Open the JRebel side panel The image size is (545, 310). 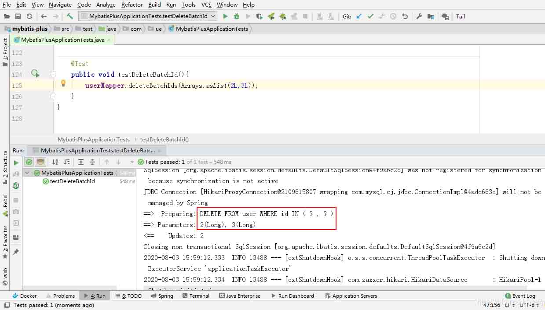5,205
